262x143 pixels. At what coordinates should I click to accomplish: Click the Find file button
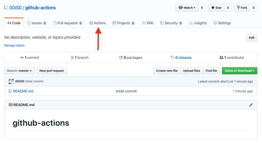click(211, 71)
